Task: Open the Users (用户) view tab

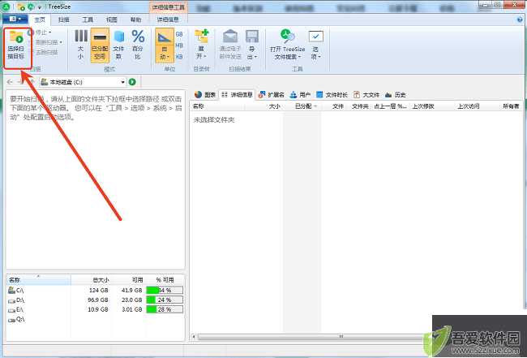Action: (300, 95)
